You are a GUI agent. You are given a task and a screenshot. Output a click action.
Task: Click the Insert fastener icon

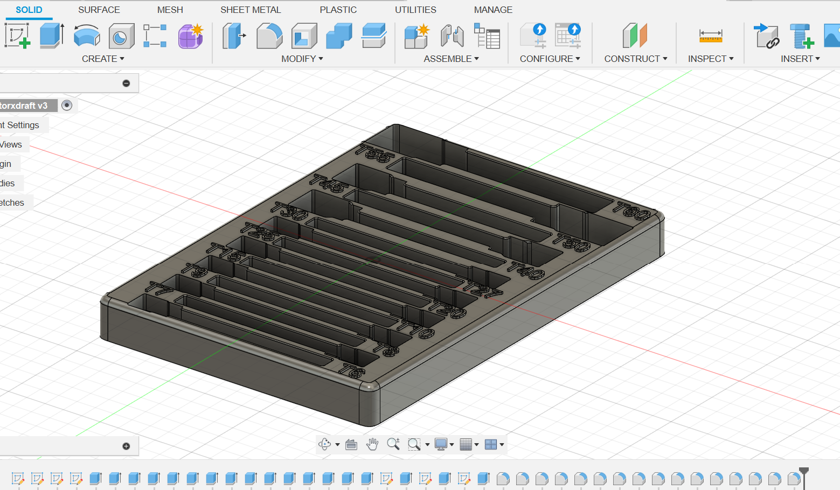801,36
